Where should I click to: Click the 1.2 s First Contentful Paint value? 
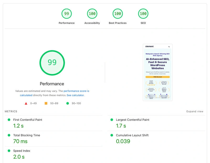pos(18,126)
